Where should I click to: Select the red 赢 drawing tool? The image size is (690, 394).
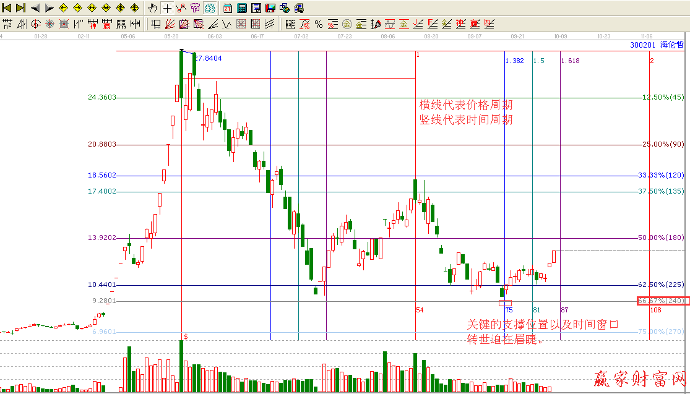pos(107,25)
